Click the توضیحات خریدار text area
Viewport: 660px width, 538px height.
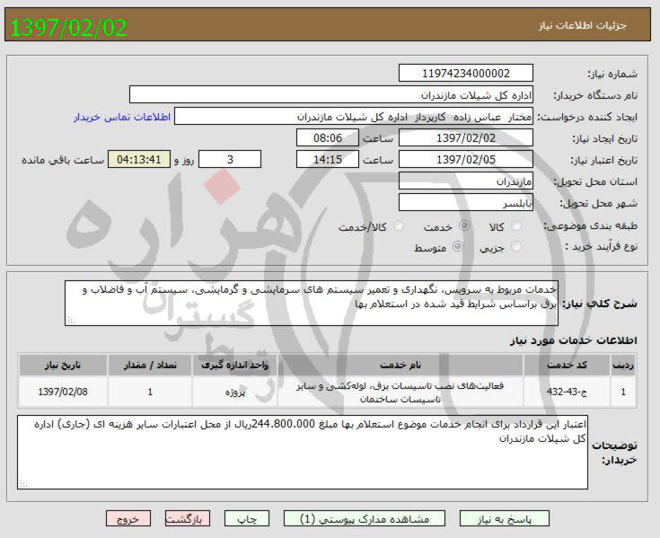point(303,452)
